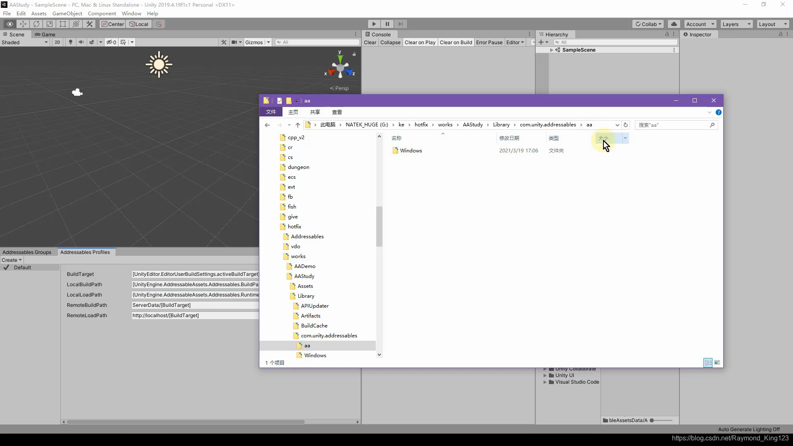
Task: Lock the Hierarchy panel
Action: point(667,34)
